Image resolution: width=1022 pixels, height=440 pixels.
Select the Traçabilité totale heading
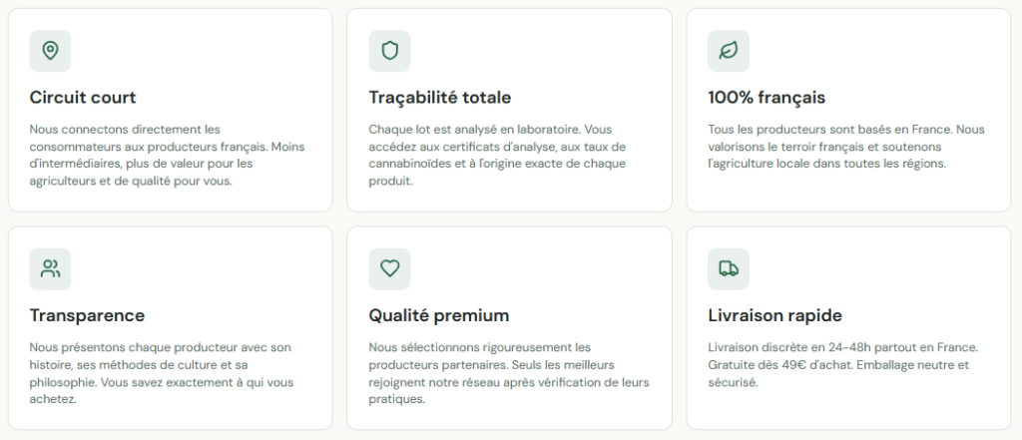click(440, 98)
